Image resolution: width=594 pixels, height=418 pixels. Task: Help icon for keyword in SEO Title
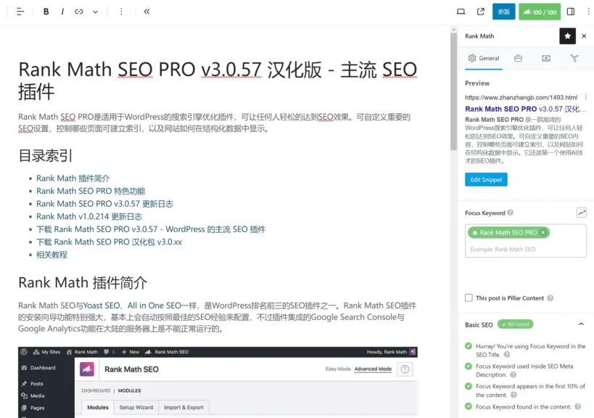click(506, 355)
